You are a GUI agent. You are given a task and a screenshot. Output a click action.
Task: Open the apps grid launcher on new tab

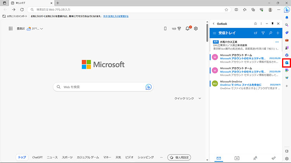(10, 29)
